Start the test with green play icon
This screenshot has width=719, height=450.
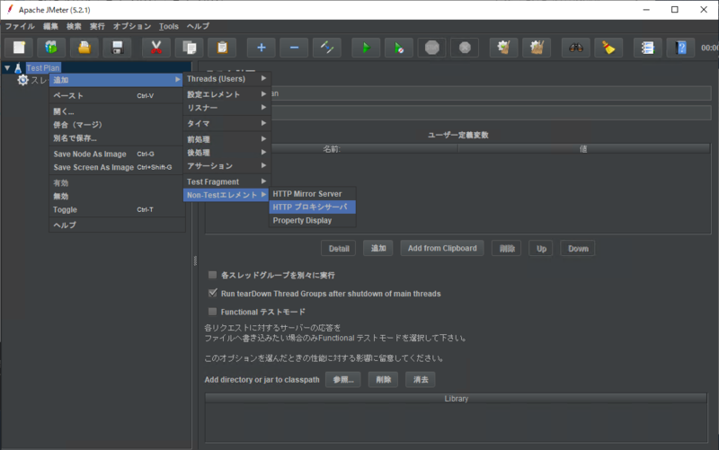point(366,48)
